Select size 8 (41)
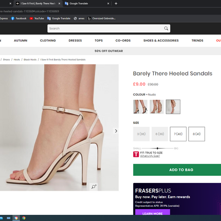221x221 pixels. tap(196, 134)
